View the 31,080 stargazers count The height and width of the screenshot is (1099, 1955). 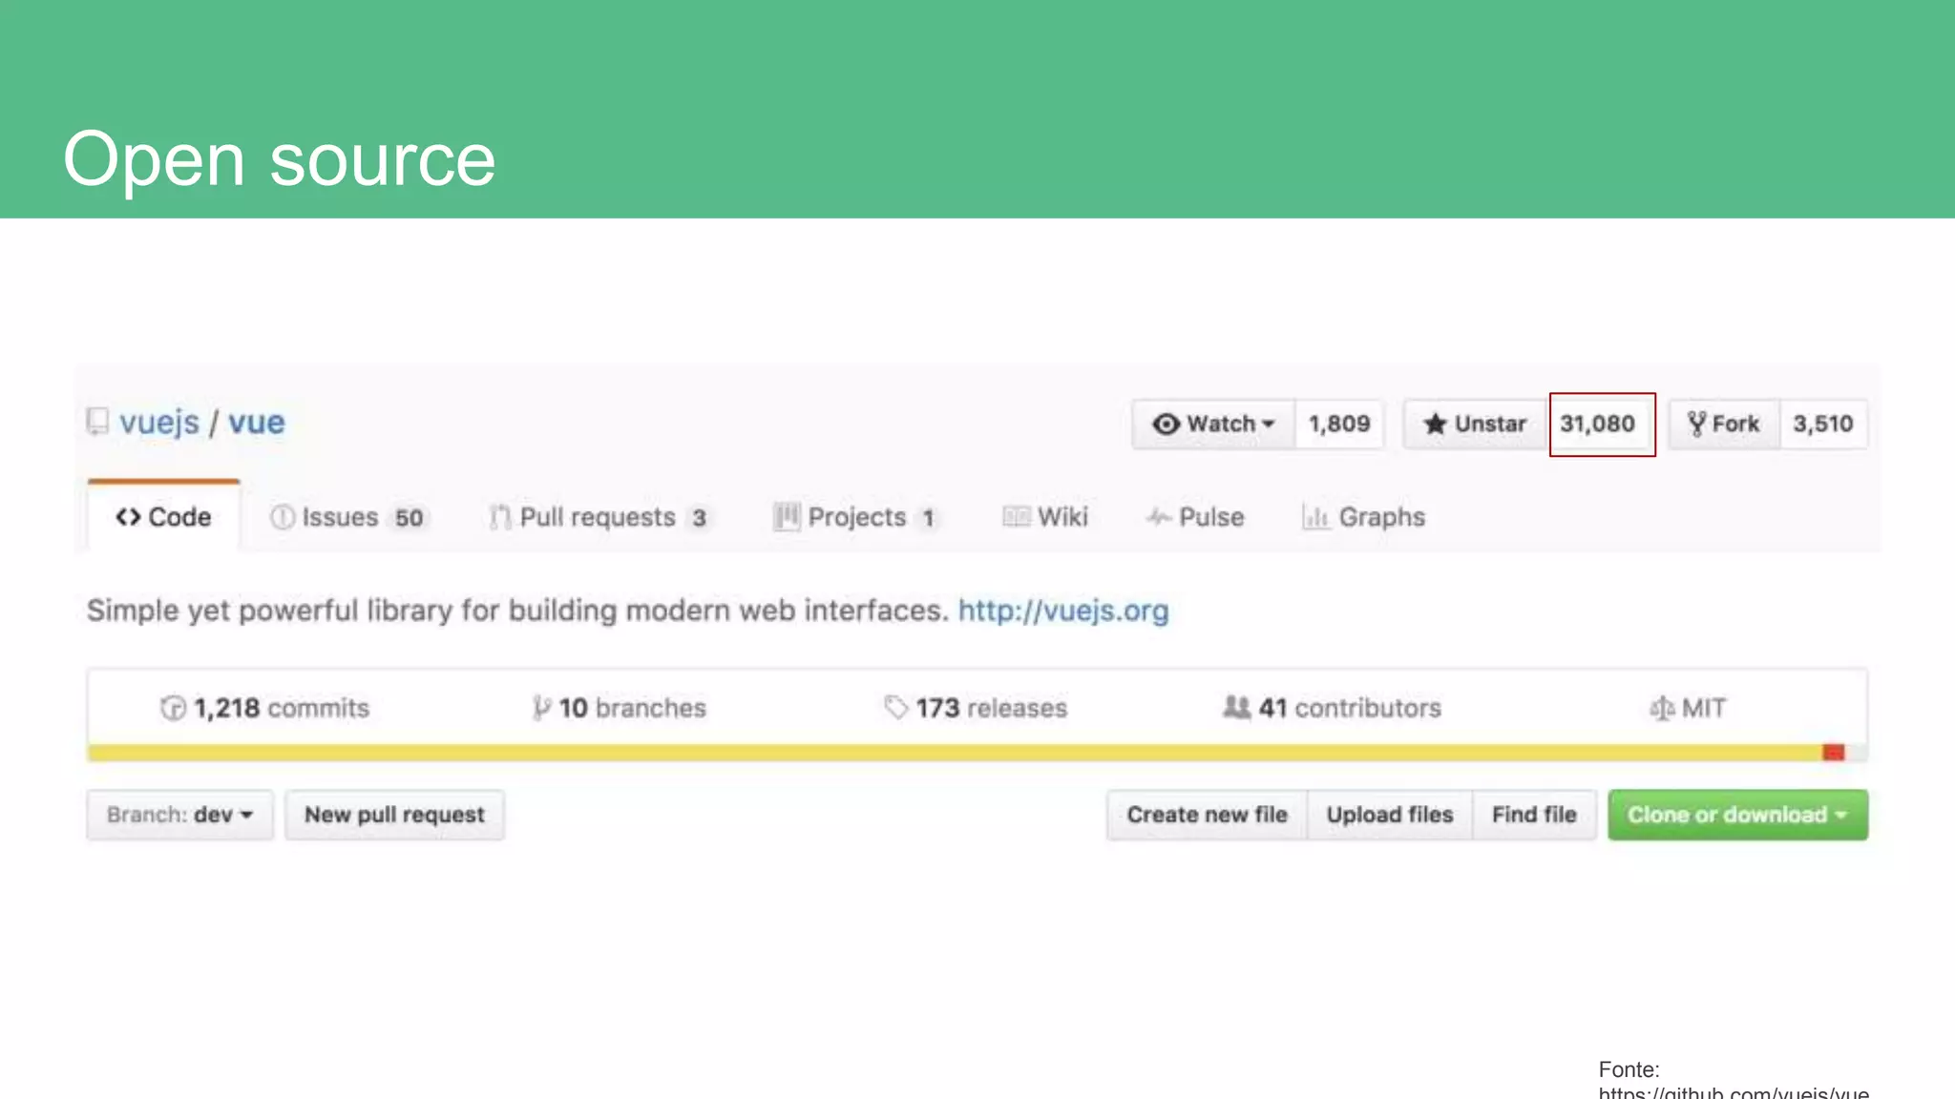coord(1598,424)
